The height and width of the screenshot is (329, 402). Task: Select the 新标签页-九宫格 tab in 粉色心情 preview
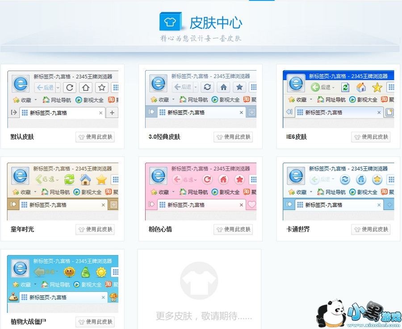pos(201,205)
